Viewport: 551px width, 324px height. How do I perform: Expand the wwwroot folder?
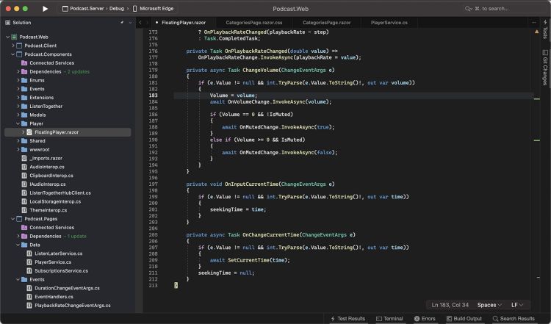tap(18, 149)
